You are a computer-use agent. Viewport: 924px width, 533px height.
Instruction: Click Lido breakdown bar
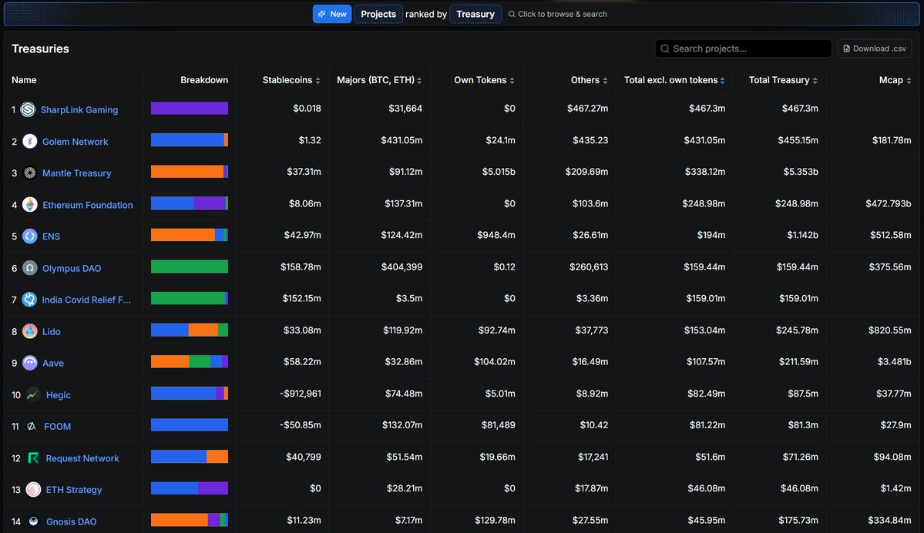pyautogui.click(x=189, y=330)
